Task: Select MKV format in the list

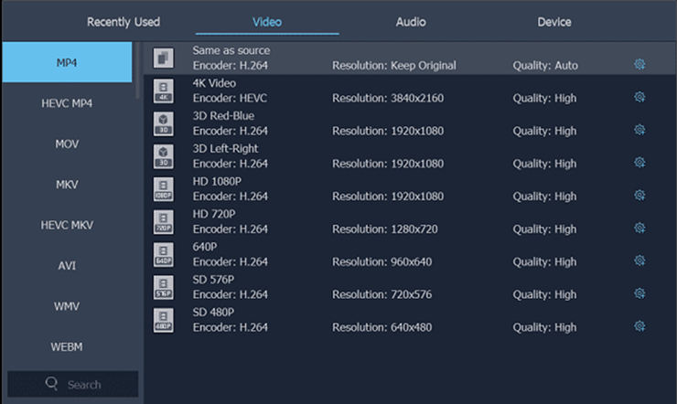Action: point(67,185)
